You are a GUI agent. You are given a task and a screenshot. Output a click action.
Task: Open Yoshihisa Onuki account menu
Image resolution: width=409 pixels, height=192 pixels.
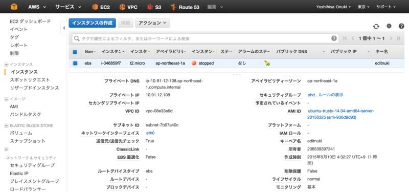pos(333,7)
